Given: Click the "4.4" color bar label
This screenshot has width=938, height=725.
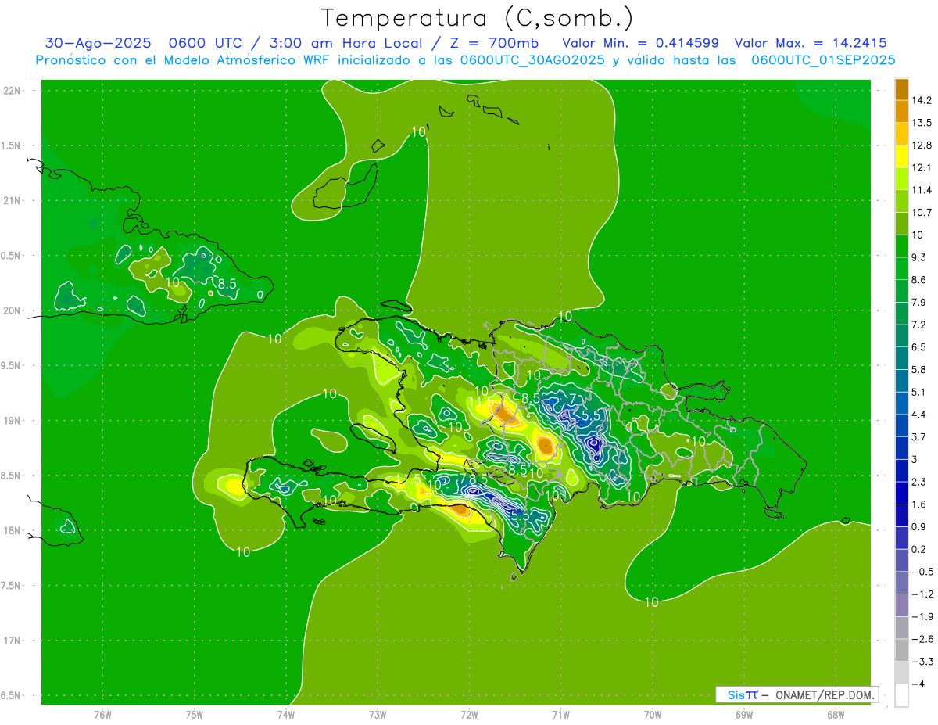Looking at the screenshot, I should [918, 415].
